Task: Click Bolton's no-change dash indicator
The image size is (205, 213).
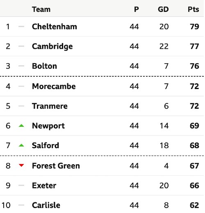Action: [21, 66]
